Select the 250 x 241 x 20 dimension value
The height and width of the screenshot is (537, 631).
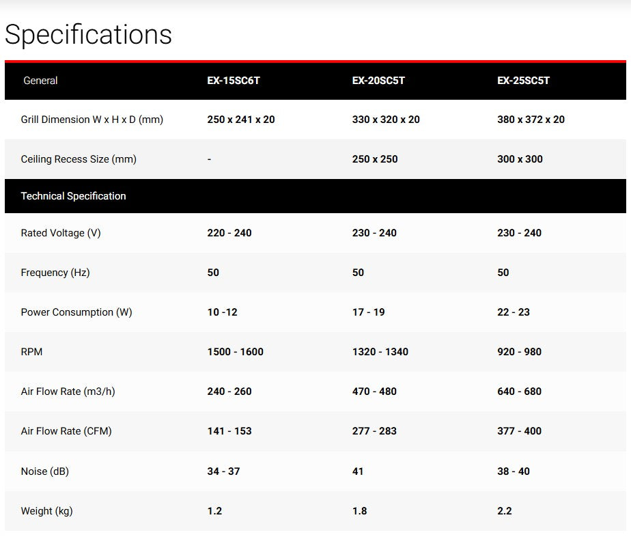click(240, 120)
